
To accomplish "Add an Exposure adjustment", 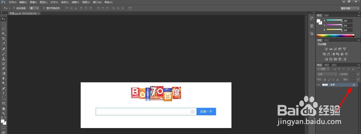I will click(x=340, y=49).
